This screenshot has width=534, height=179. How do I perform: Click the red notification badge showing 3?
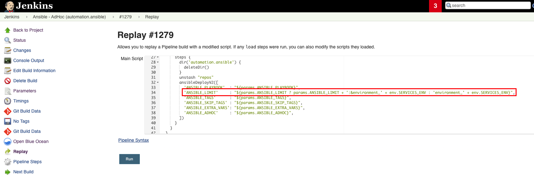pos(435,6)
